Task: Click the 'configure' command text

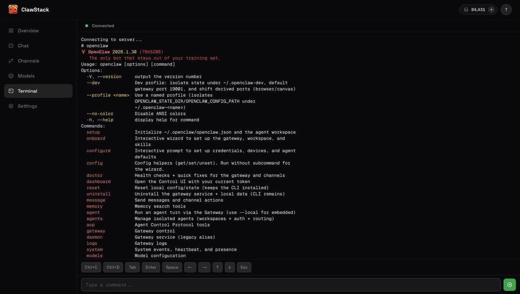Action: pos(98,151)
